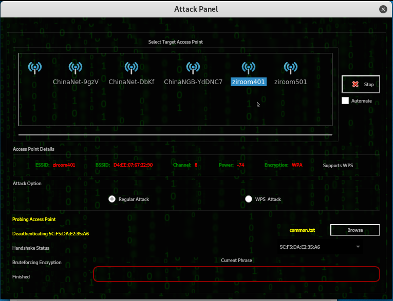
Task: Click the Current Phrase field
Action: [236, 274]
